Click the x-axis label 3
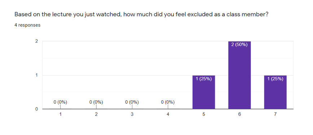Screen dimensions: 313x135 tap(132, 114)
